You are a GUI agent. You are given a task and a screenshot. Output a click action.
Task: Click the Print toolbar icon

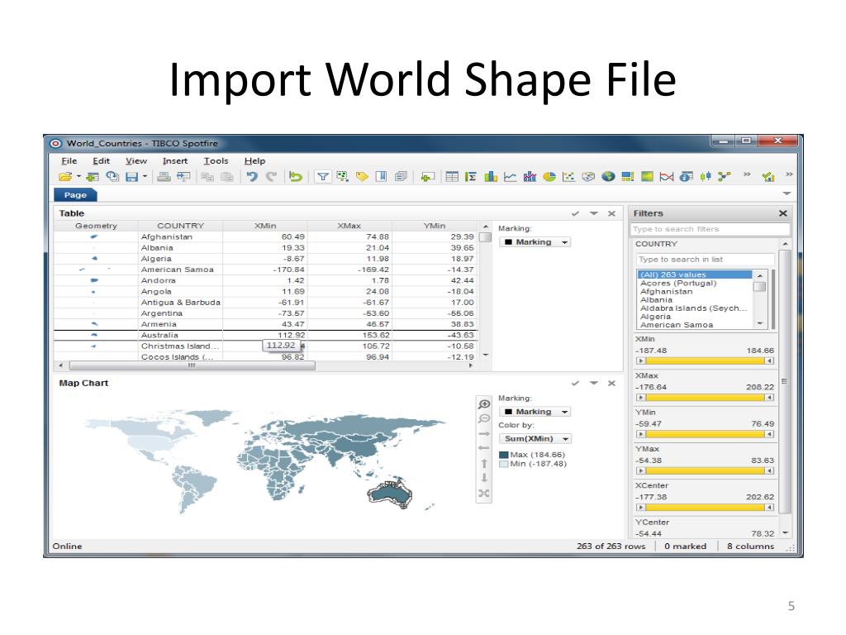point(164,177)
